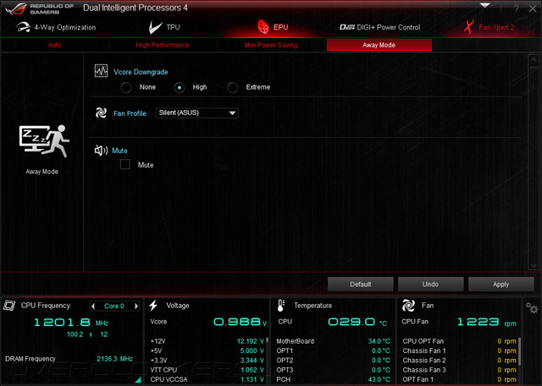Click the Fan Profile fan icon
This screenshot has width=542, height=386.
(101, 113)
